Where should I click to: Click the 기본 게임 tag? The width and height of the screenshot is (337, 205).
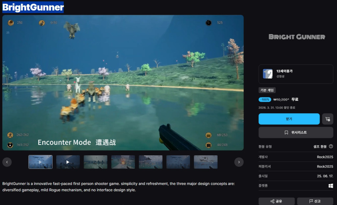(268, 90)
